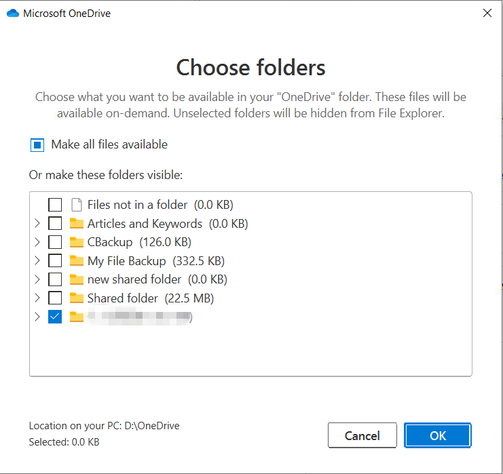Click the blurred folder's icon in the last row
Viewport: 503px width, 474px height.
[76, 317]
